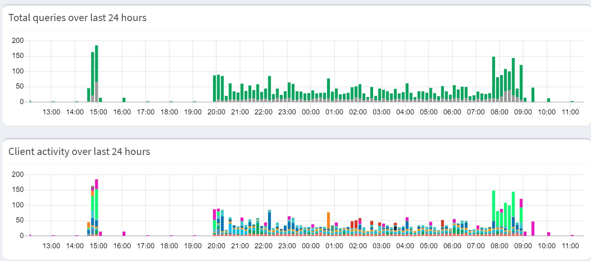Click 08:00 axis label in Client activity chart
The image size is (591, 261).
click(499, 246)
